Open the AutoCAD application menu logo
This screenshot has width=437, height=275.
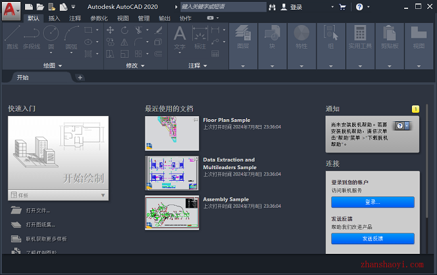coord(11,11)
